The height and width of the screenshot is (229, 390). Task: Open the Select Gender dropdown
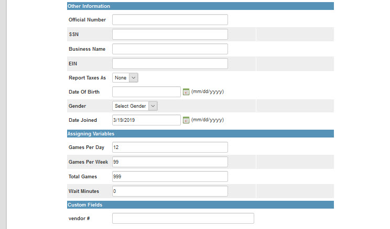[x=135, y=106]
